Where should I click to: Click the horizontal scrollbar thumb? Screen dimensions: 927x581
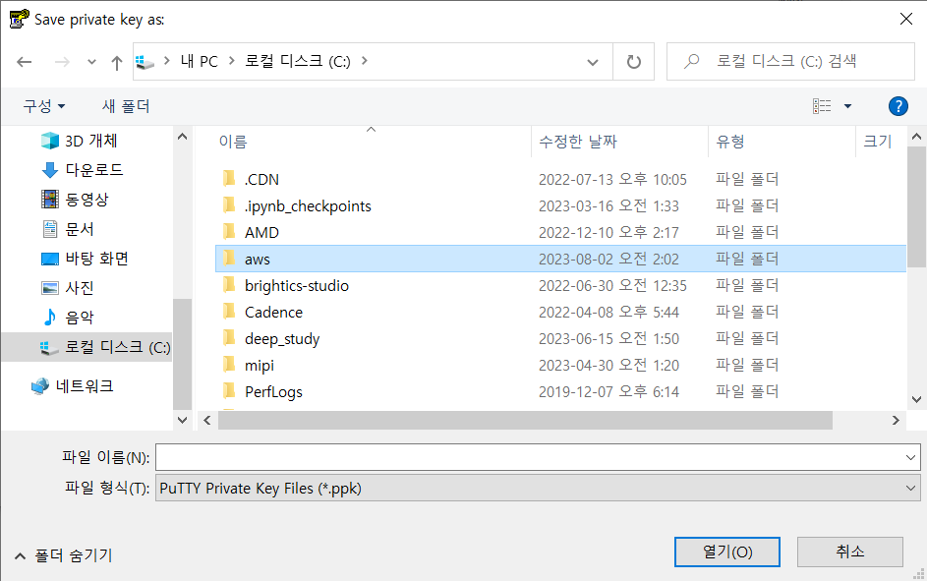click(525, 420)
